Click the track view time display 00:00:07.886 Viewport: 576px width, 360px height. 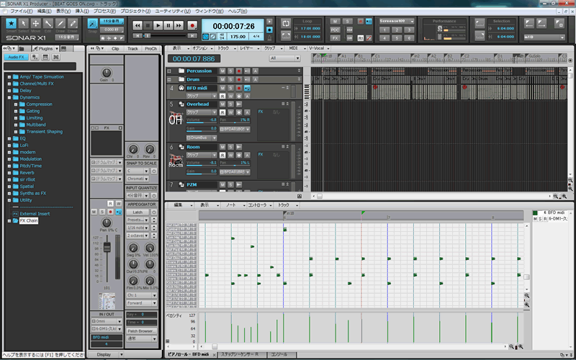point(194,59)
